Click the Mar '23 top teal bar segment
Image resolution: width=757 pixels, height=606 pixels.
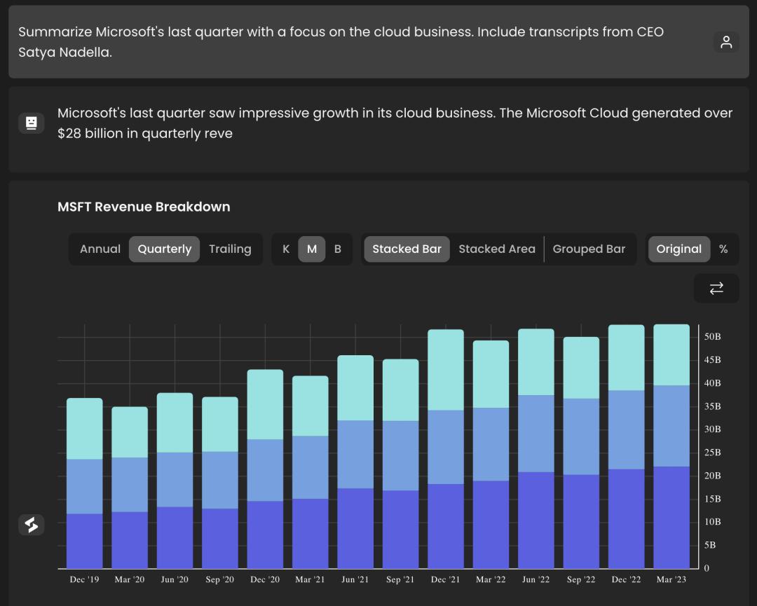(671, 354)
